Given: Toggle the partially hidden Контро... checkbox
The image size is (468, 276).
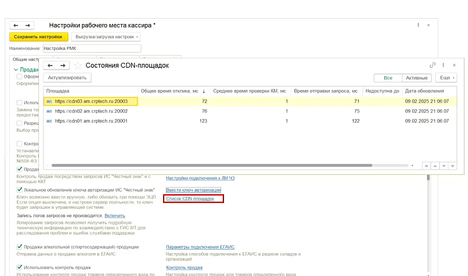Looking at the screenshot, I should 20,143.
